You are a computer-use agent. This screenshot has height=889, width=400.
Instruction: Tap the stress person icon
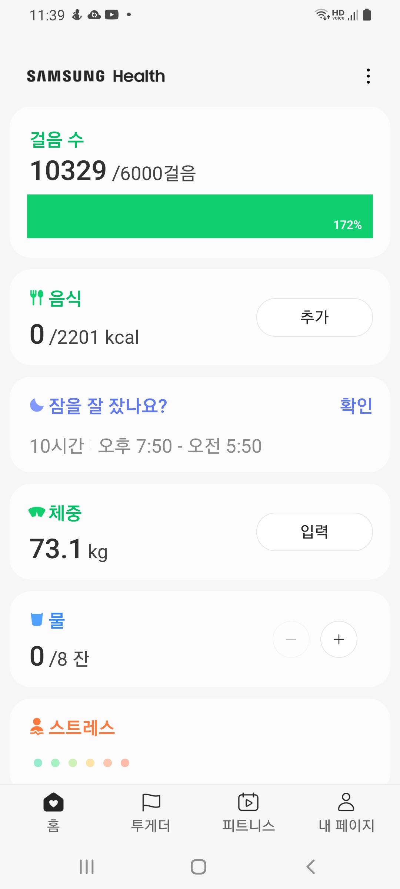(x=37, y=727)
